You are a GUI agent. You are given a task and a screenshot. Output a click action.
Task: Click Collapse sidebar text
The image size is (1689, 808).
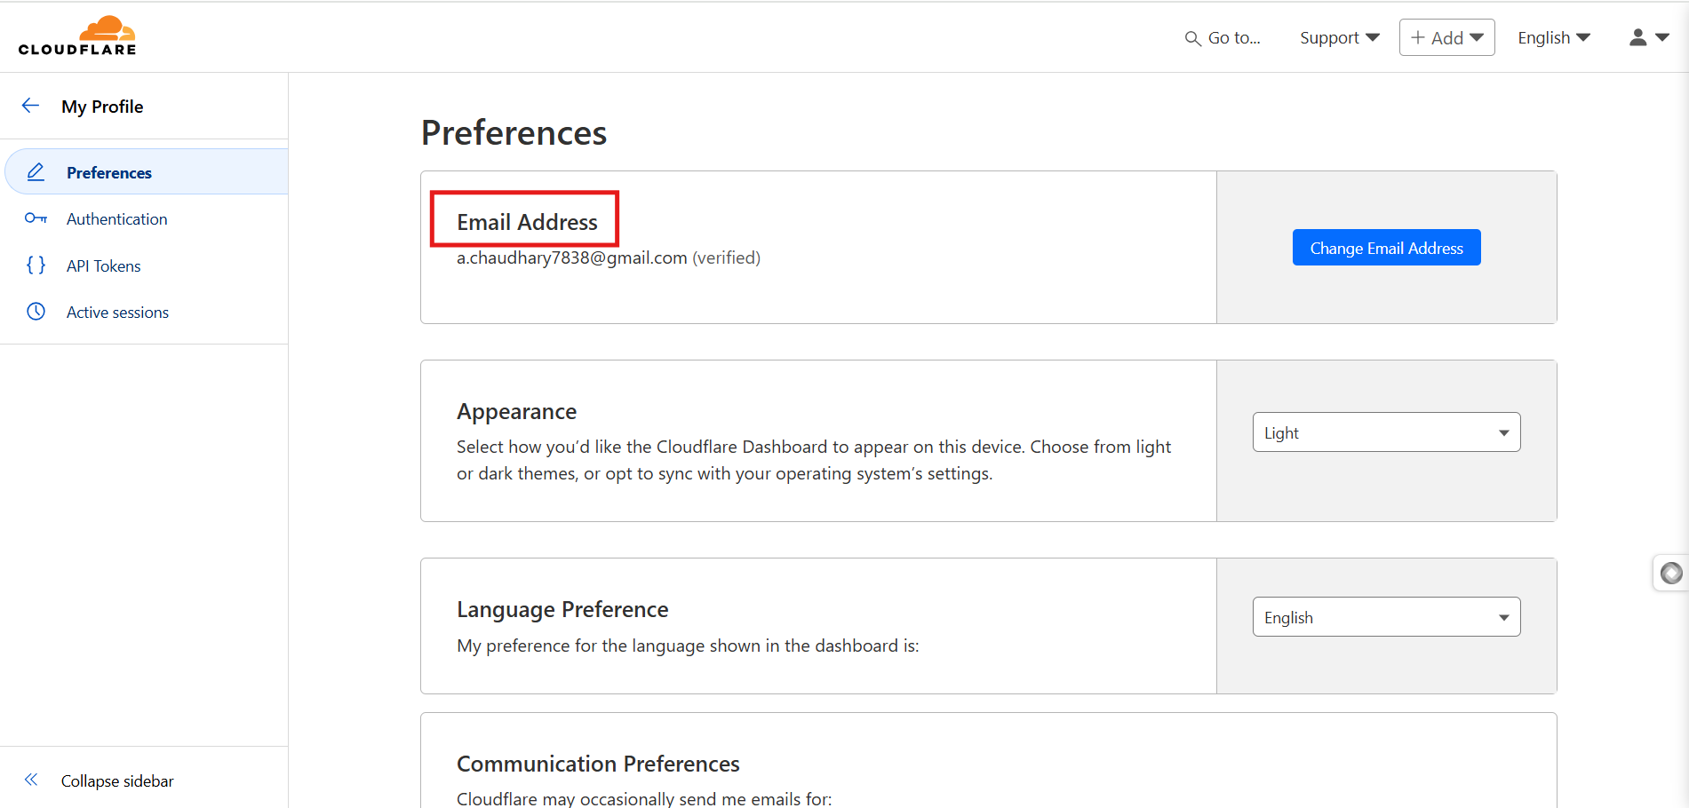pos(117,781)
